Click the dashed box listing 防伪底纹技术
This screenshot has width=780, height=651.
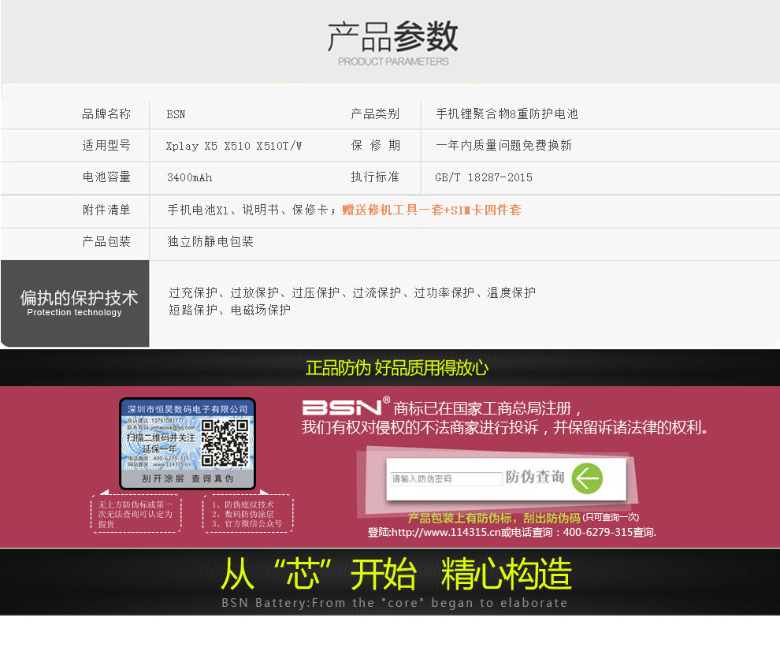247,514
